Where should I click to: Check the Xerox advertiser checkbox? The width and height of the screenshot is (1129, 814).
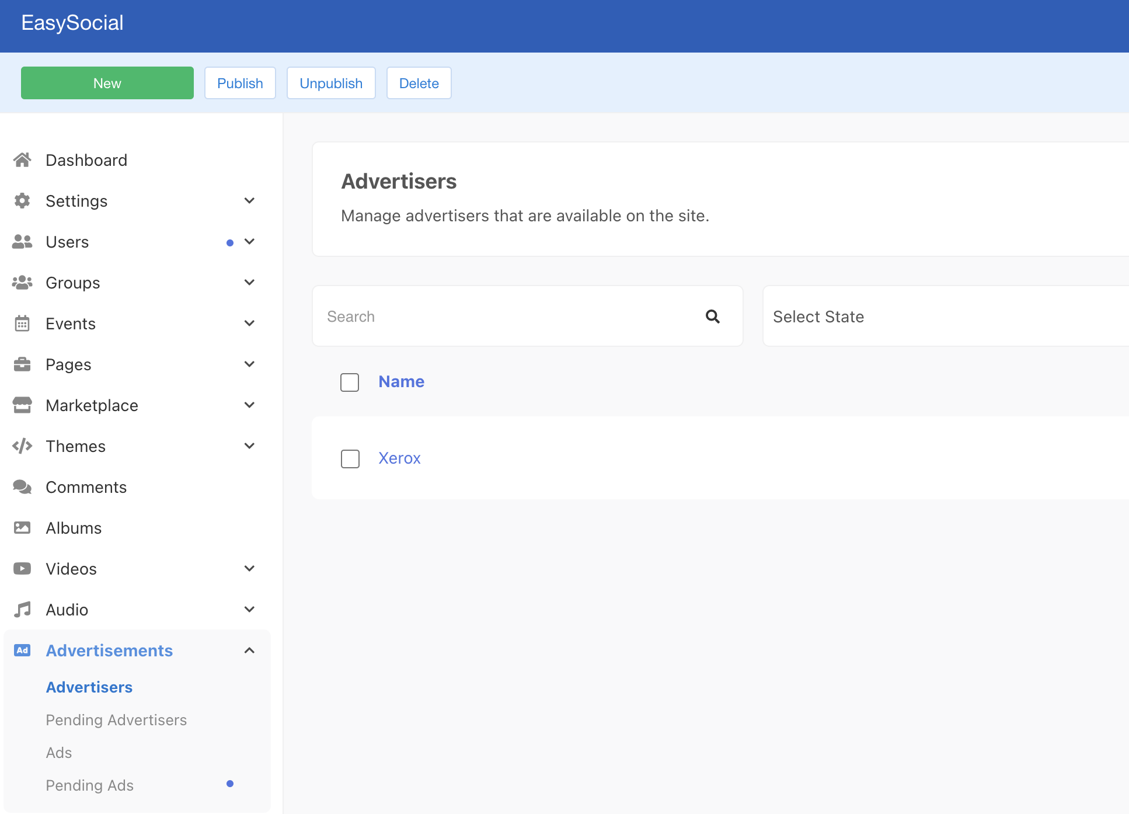tap(350, 459)
